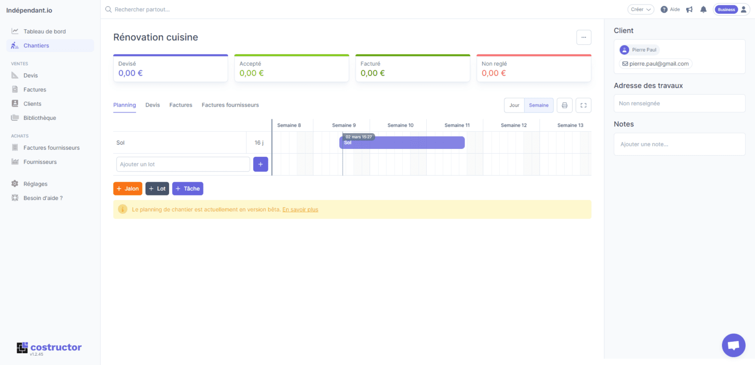
Task: Click the fullscreen expand icon
Action: pos(583,105)
